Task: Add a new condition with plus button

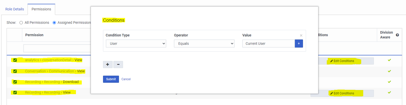Action: pos(108,65)
